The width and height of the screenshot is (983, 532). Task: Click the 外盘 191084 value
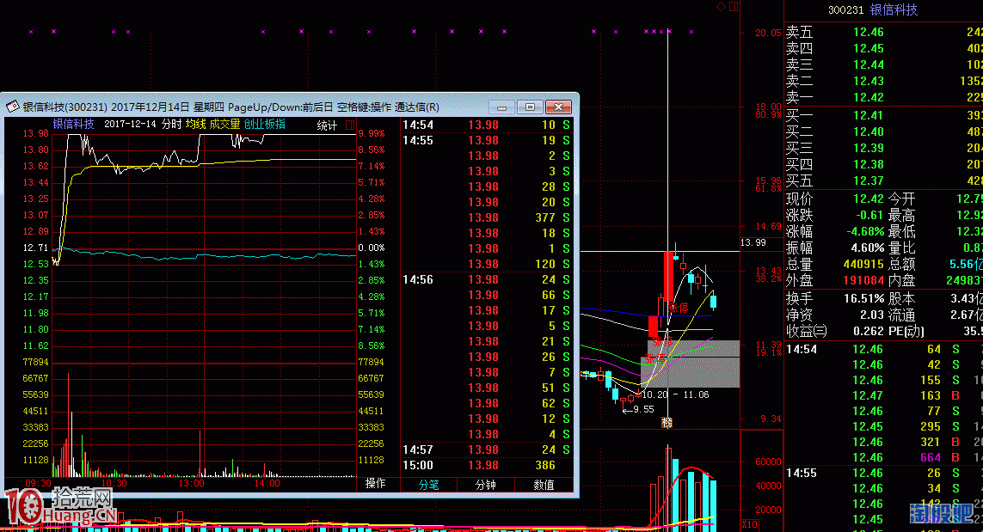point(863,281)
